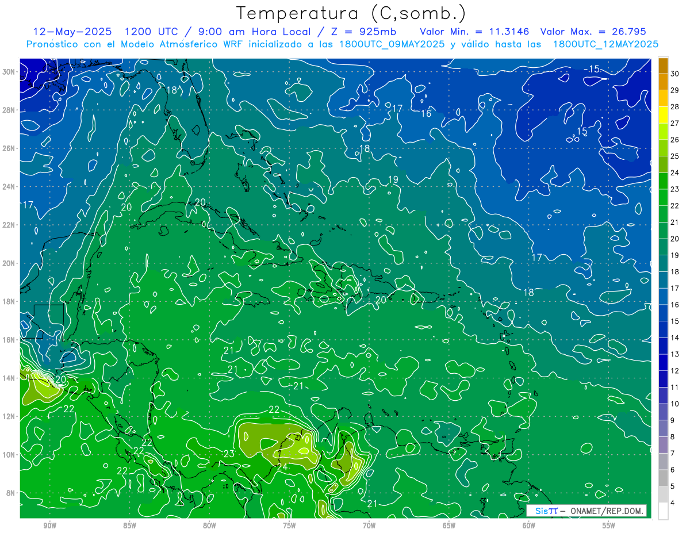Click the 18N latitude axis label
The width and height of the screenshot is (690, 533).
(9, 301)
